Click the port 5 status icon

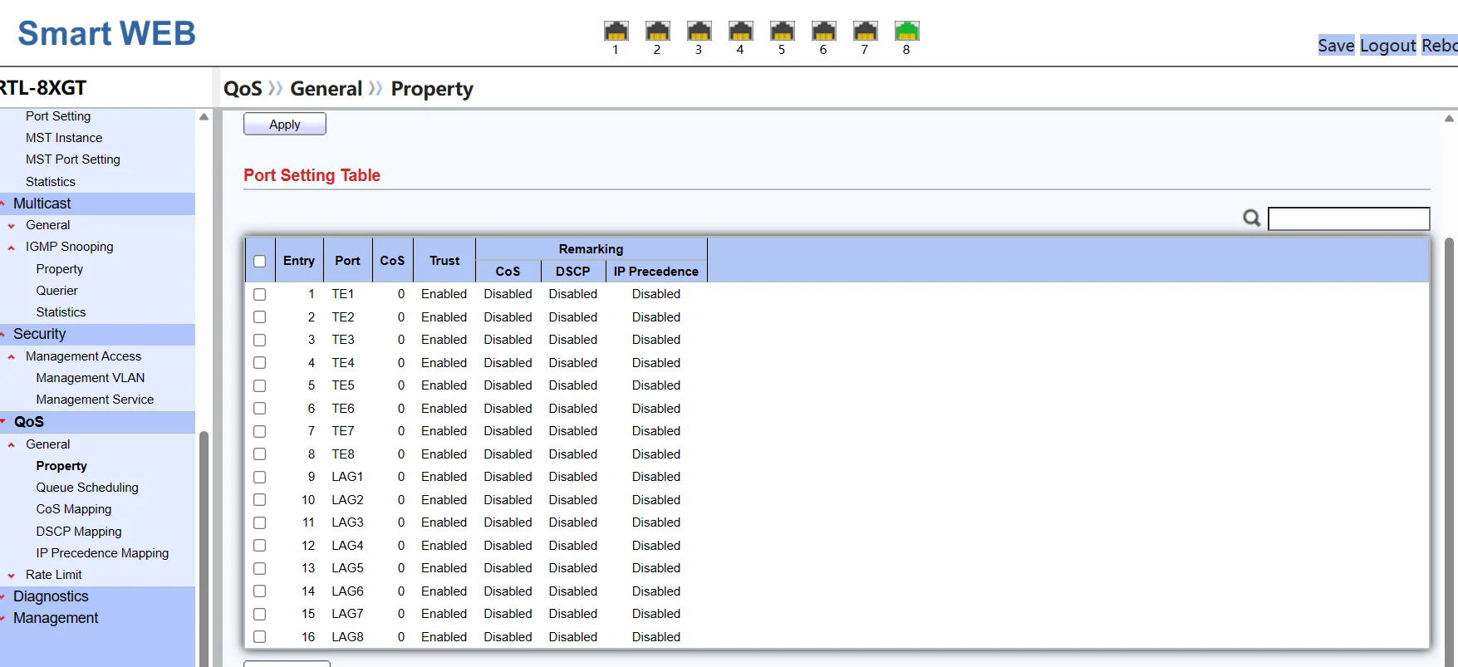(x=782, y=32)
